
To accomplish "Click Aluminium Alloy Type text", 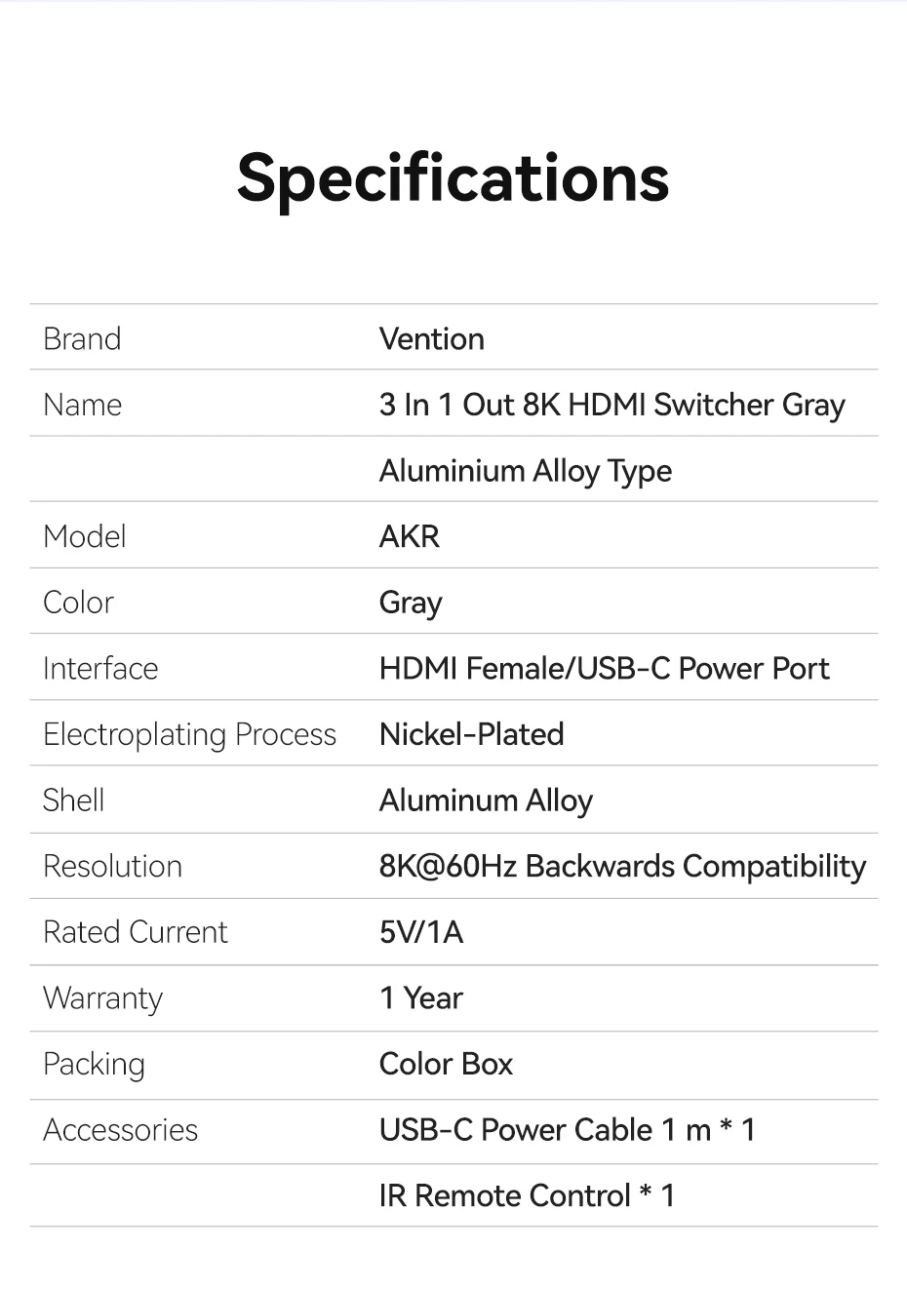I will (526, 472).
